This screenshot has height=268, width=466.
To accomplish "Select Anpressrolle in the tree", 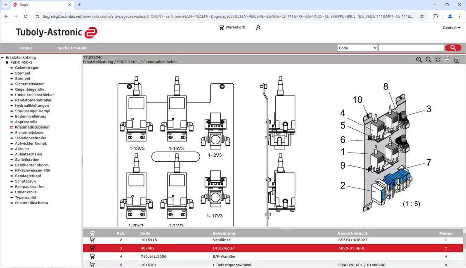I will tap(26, 122).
